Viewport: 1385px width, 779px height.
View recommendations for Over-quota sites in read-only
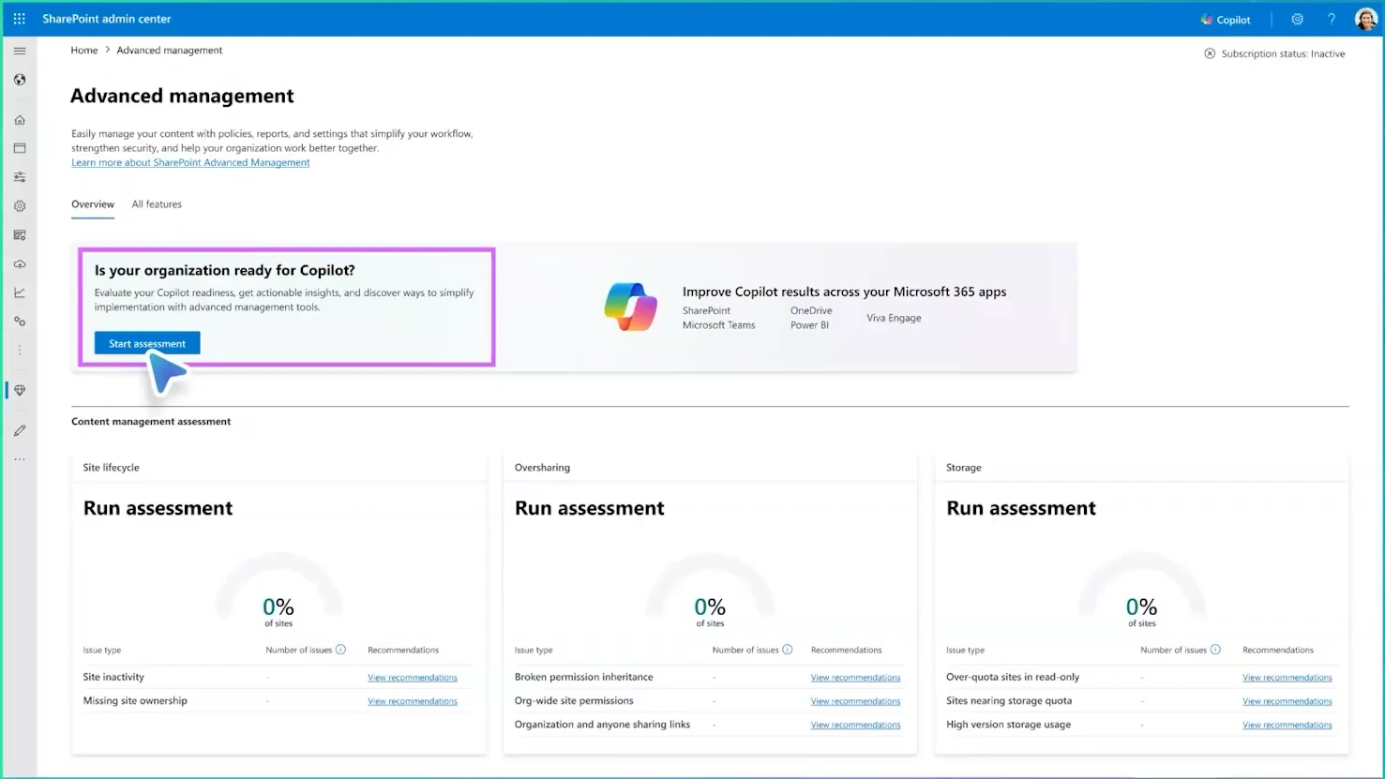1287,678
